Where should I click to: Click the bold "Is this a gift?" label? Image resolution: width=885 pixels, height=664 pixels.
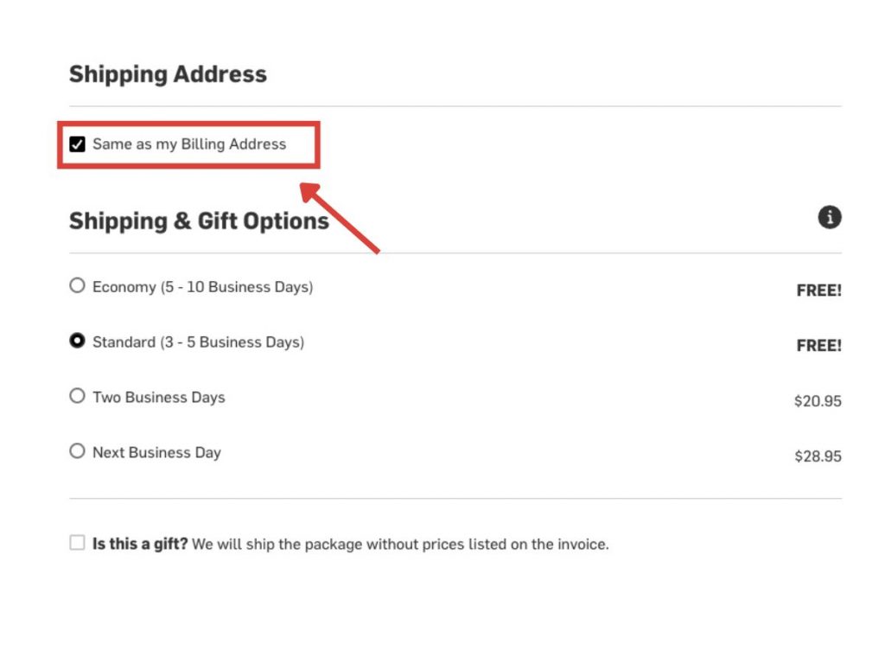click(140, 545)
